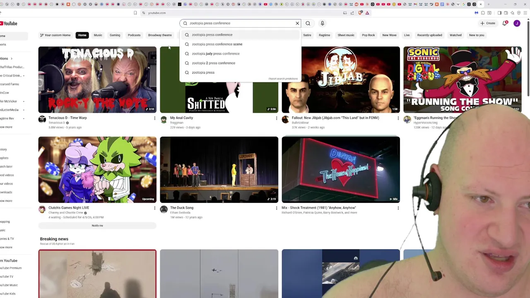
Task: Select the New Wave chip
Action: [x=389, y=35]
